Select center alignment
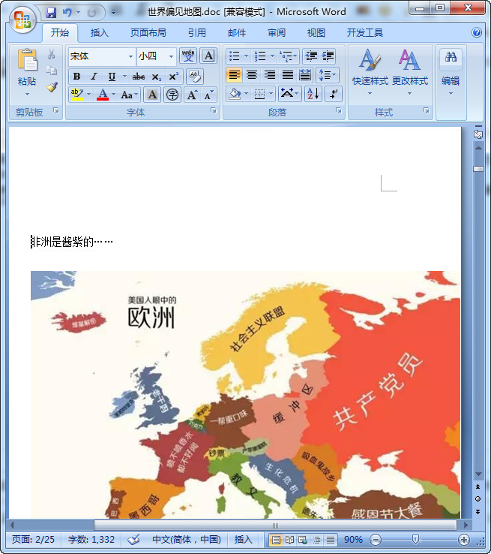 252,75
